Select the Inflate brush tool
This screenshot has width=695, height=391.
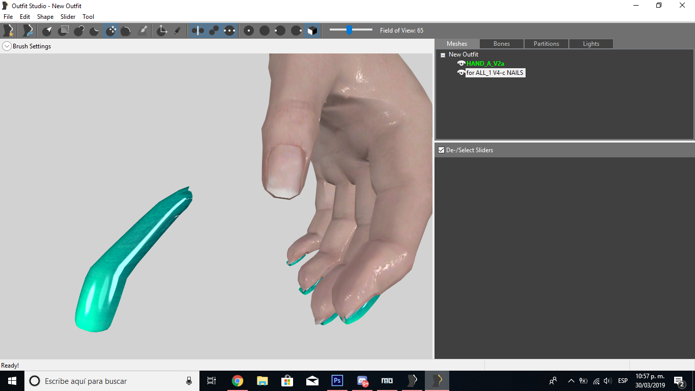point(79,31)
